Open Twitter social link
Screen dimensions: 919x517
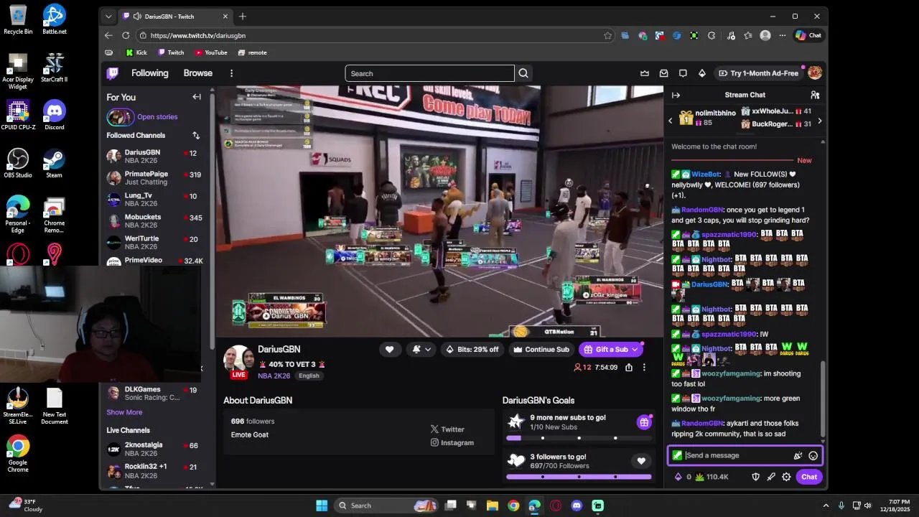(x=447, y=429)
